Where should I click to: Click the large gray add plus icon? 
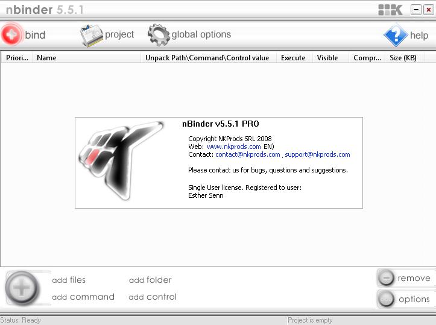(22, 288)
